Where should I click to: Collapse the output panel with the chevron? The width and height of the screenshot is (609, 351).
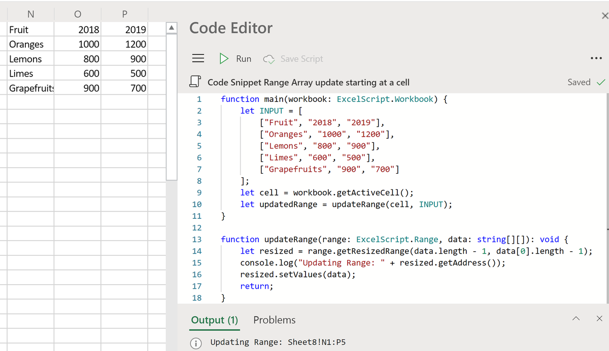[576, 319]
